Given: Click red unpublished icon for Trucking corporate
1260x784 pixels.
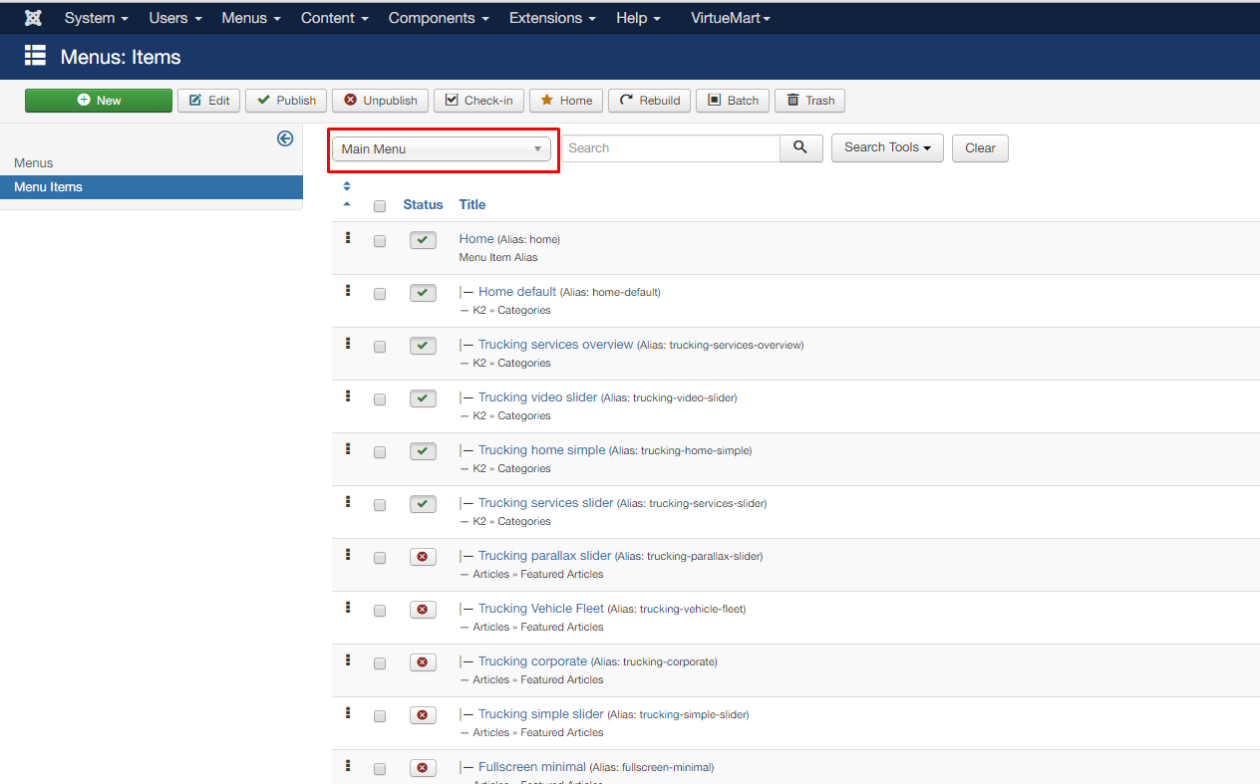Looking at the screenshot, I should tap(423, 662).
